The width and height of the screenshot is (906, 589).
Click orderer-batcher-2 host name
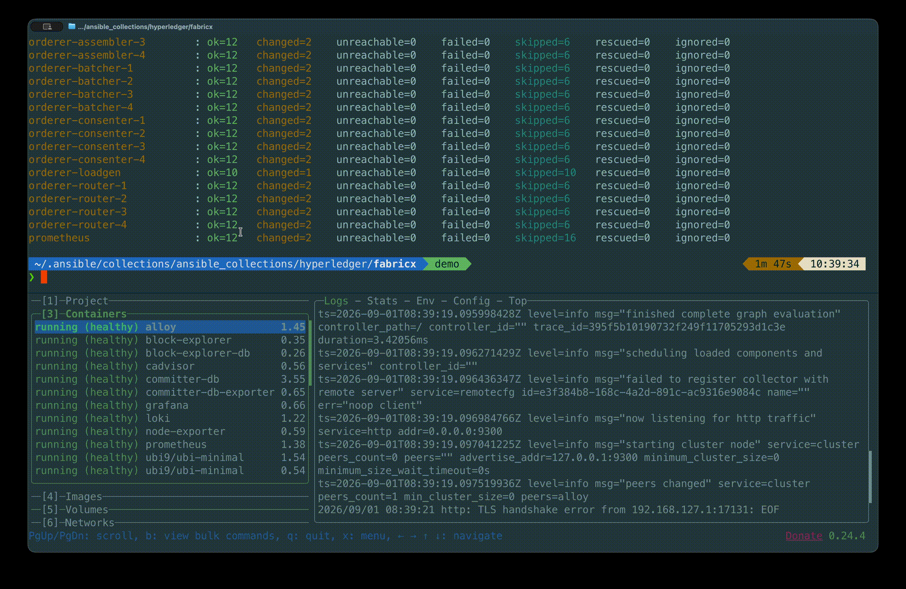click(81, 81)
